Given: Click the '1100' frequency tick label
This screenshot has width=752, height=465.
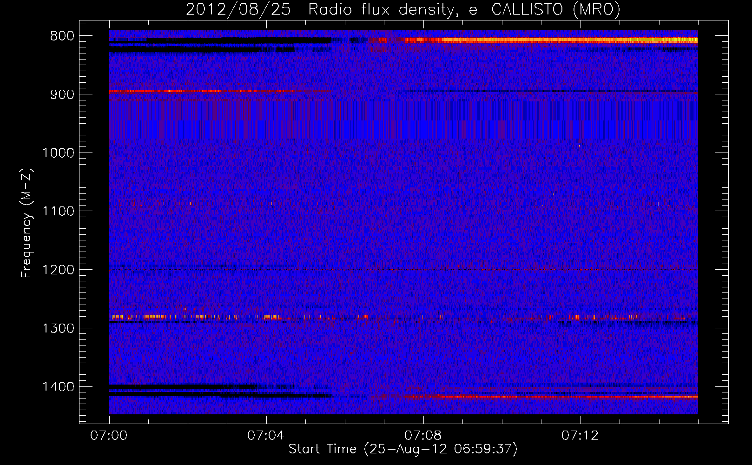Looking at the screenshot, I should [58, 212].
